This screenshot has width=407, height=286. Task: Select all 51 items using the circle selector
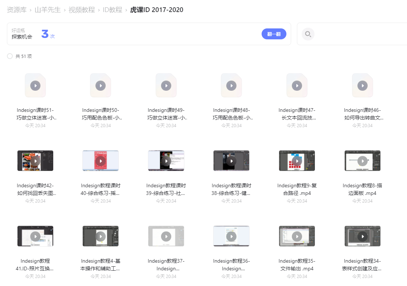(x=9, y=56)
